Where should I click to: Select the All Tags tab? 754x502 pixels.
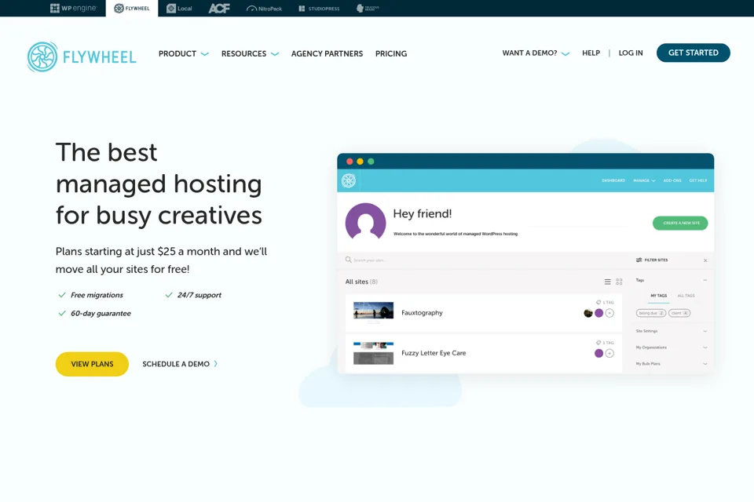(686, 296)
